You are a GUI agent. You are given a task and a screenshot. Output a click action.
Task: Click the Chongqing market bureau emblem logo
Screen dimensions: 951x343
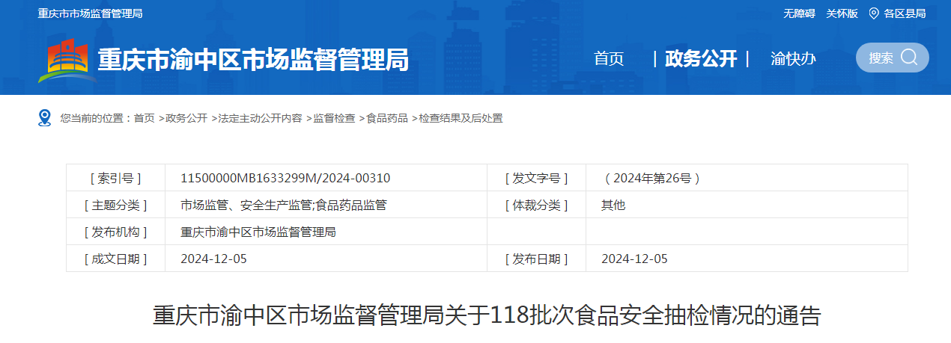[x=67, y=59]
